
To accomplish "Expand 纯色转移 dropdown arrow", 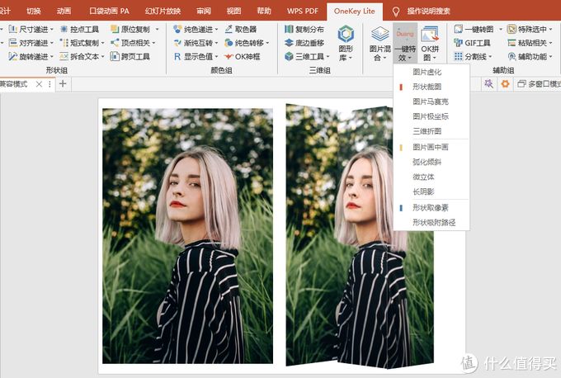I will tap(267, 43).
